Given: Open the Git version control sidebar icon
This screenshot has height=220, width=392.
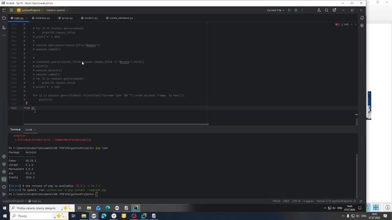Looking at the screenshot, I should pos(4,194).
